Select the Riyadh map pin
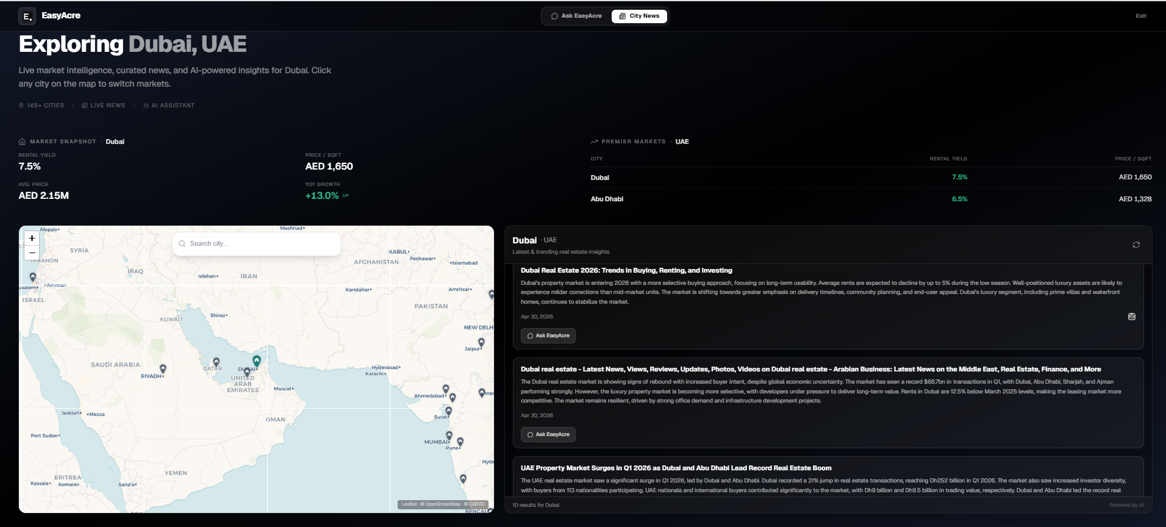 [163, 368]
